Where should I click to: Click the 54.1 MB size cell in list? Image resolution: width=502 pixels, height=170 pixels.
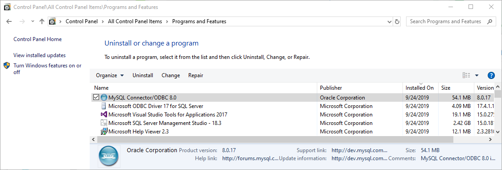(461, 97)
